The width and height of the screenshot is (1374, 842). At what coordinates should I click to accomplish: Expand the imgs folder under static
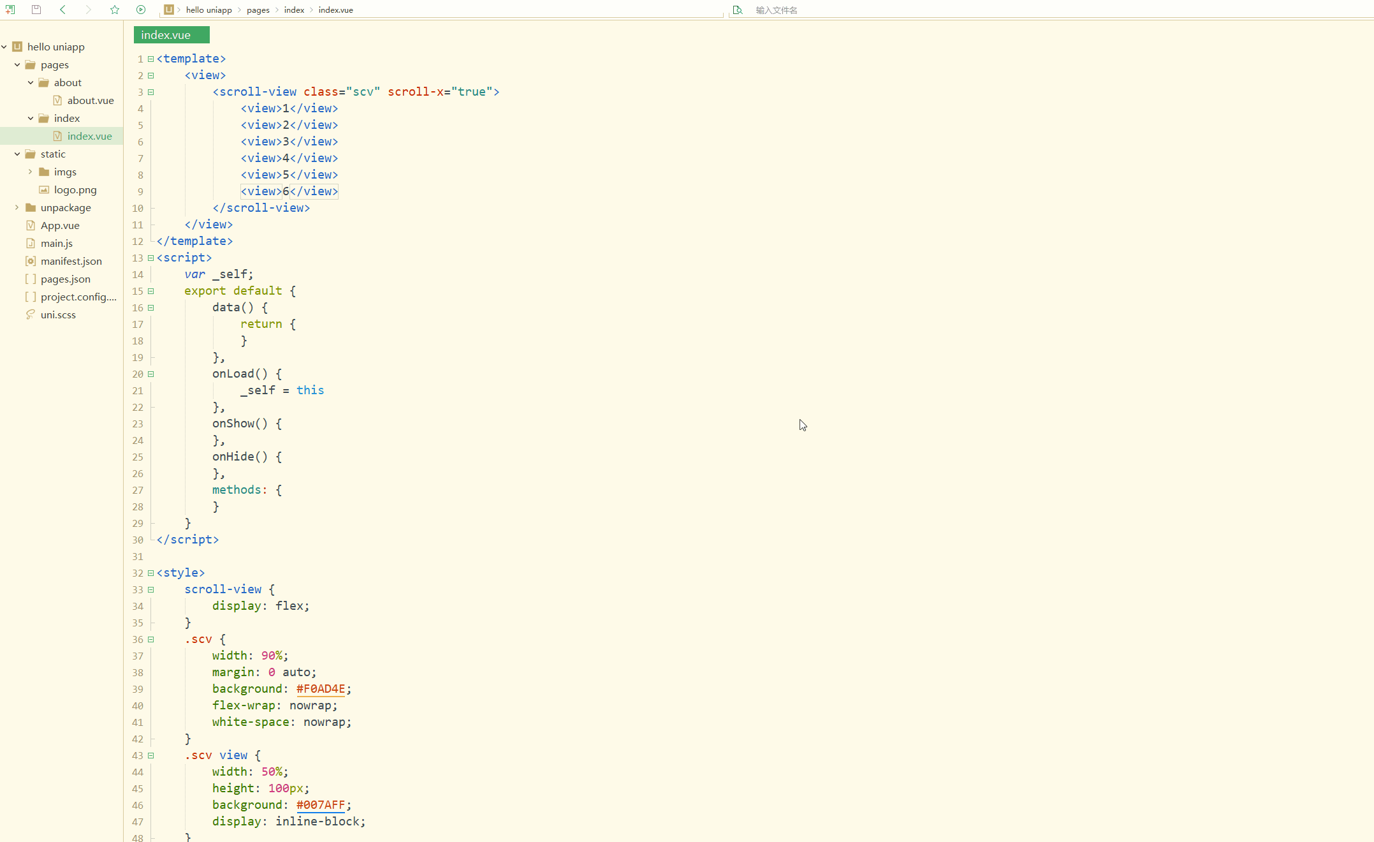tap(29, 172)
